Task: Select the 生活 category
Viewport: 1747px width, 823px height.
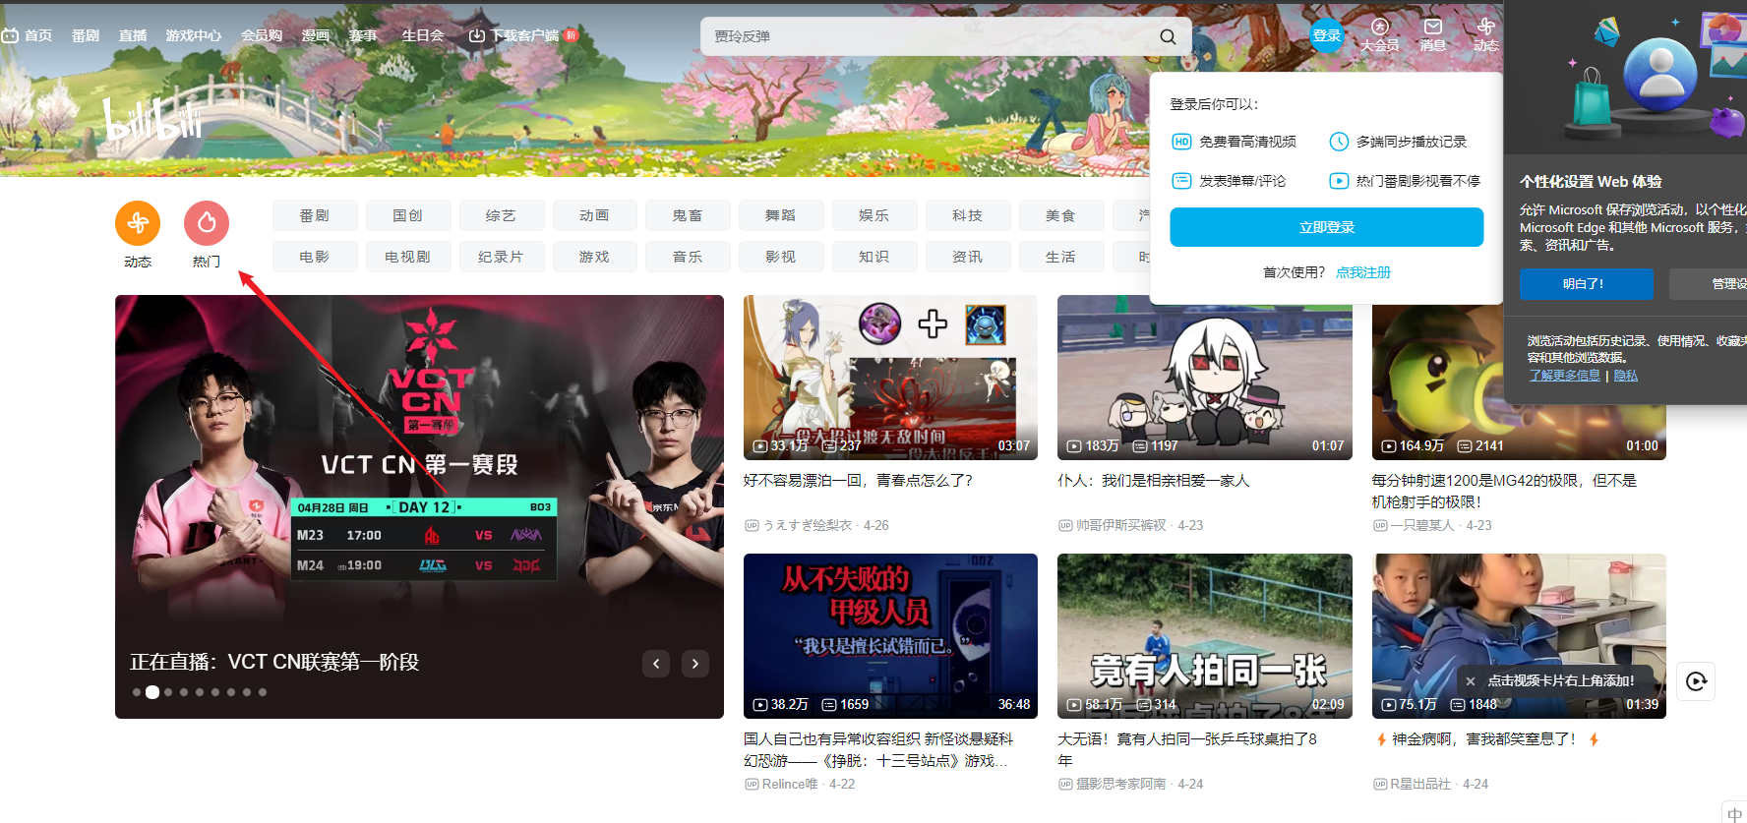Action: click(1061, 257)
